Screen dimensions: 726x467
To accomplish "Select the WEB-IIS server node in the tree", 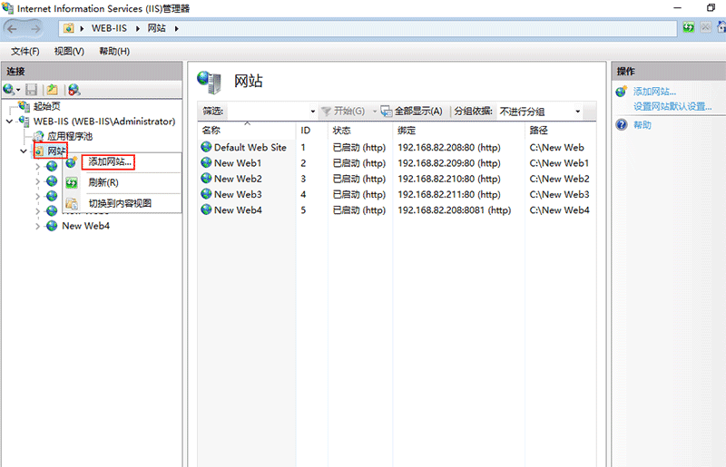I will (104, 122).
